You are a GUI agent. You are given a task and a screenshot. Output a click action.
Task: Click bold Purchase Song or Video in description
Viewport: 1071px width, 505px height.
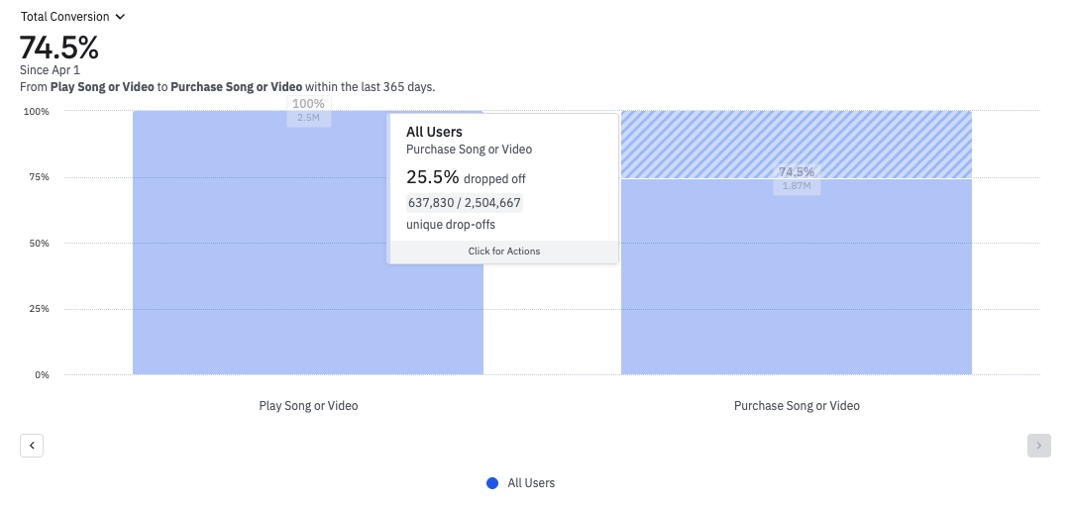point(237,87)
